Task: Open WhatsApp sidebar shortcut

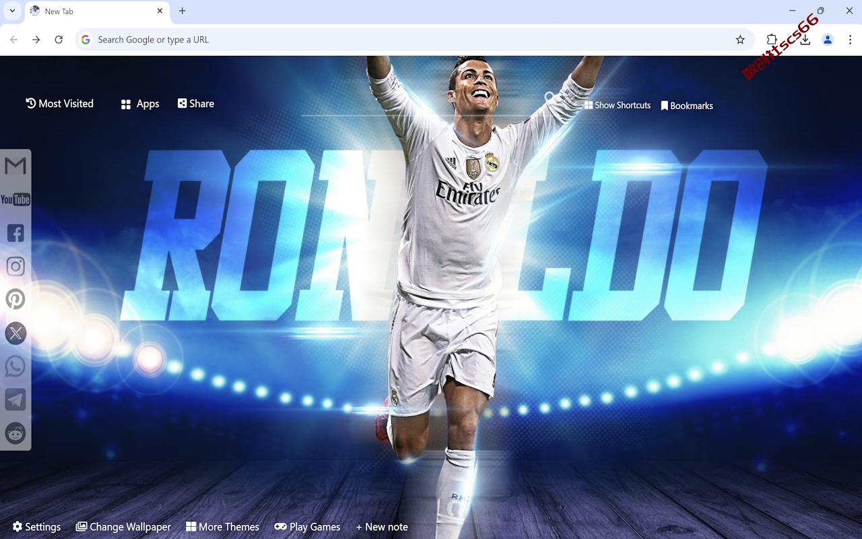Action: point(15,367)
